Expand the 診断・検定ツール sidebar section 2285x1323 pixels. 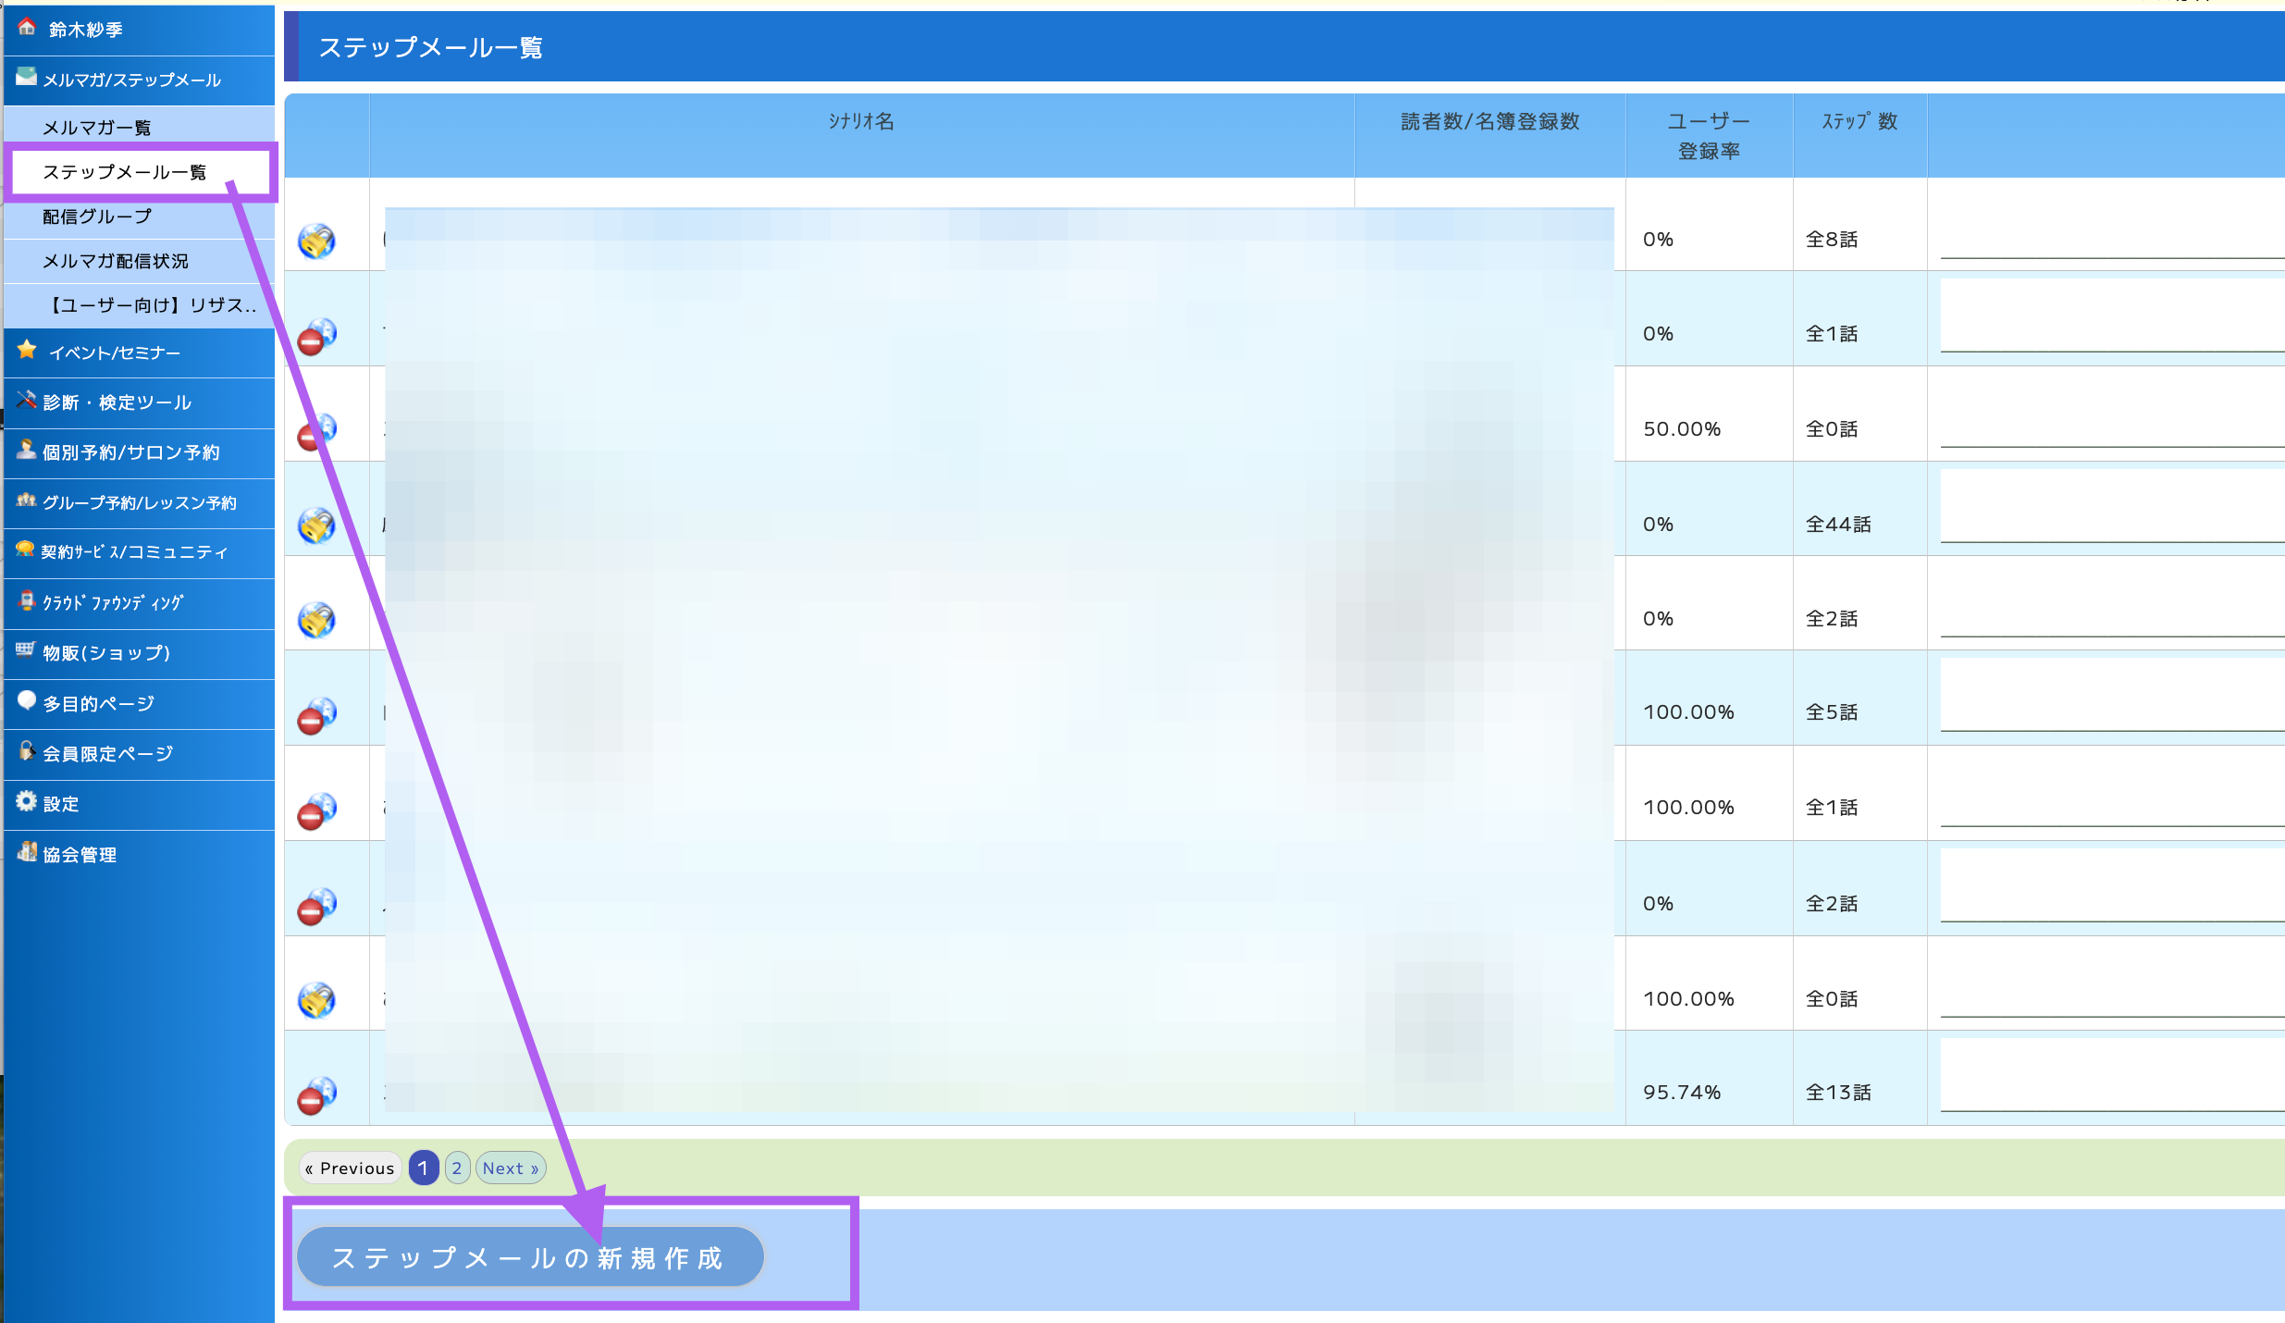click(x=117, y=402)
